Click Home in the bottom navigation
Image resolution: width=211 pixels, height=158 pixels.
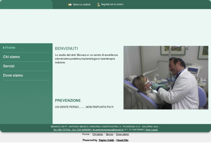point(86,134)
